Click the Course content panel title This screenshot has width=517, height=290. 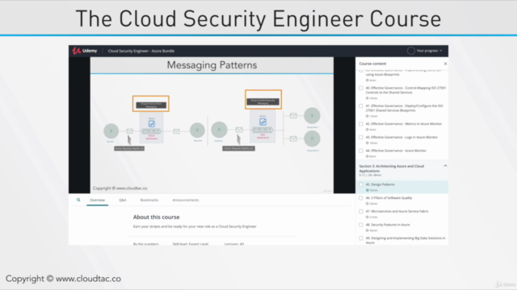372,64
